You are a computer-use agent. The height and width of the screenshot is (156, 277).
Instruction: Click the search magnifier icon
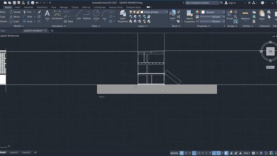[221, 3]
